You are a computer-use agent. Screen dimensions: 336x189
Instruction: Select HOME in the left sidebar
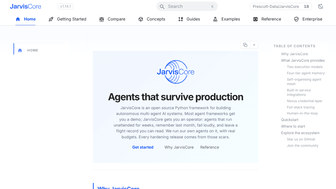point(33,50)
